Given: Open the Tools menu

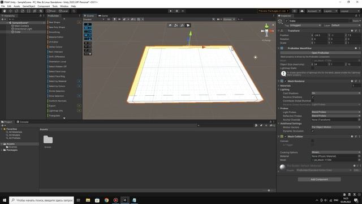Looking at the screenshot, I should coord(55,6).
